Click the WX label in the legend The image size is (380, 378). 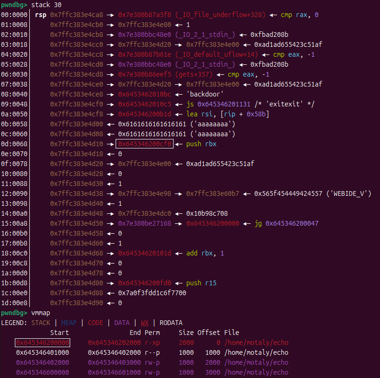[145, 323]
